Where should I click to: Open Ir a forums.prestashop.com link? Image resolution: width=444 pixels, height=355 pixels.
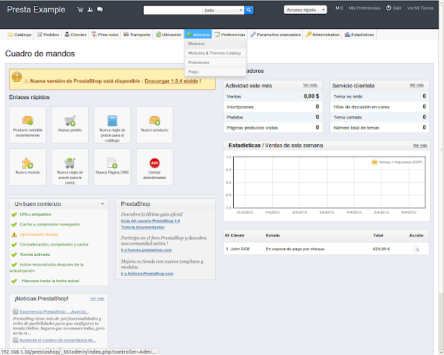(x=146, y=250)
